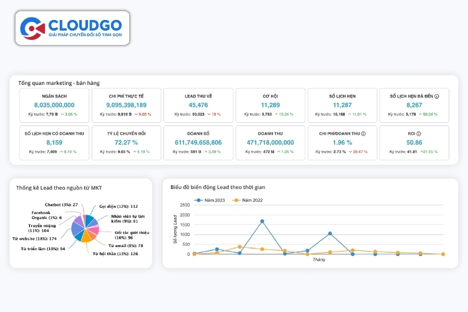Viewport: 468px width, 312px height.
Task: Toggle Năm 2023 legend series
Action: click(209, 200)
